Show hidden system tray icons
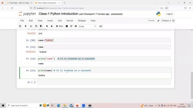Viewport: 193px width, 108px height. tap(156, 105)
